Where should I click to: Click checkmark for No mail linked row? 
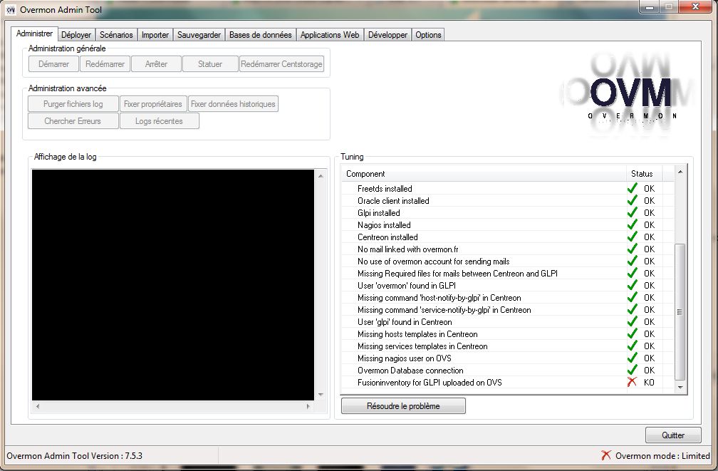pos(633,249)
